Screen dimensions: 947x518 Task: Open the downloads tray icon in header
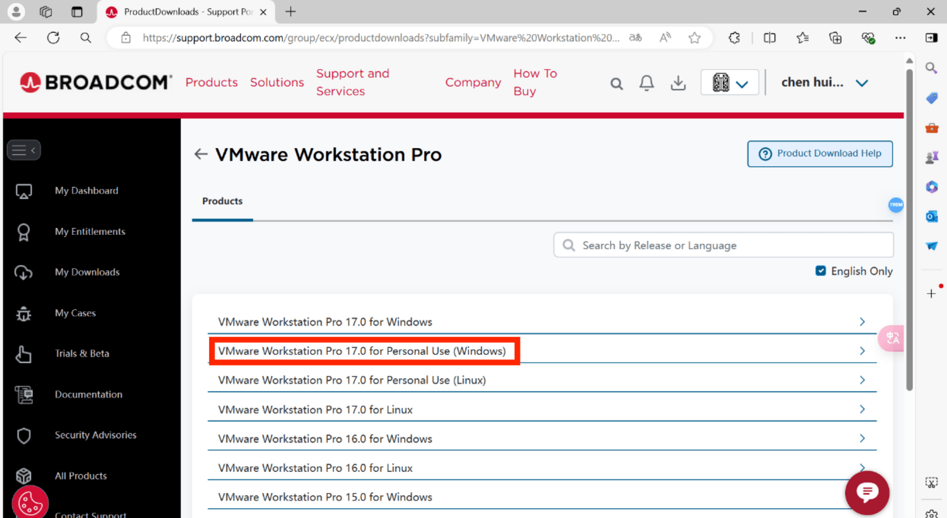pos(678,83)
